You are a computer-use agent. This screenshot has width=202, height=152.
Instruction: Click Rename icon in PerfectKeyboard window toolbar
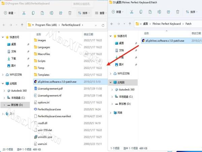point(52,13)
